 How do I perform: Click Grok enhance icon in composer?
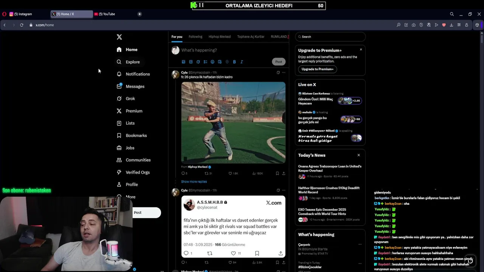(x=198, y=62)
